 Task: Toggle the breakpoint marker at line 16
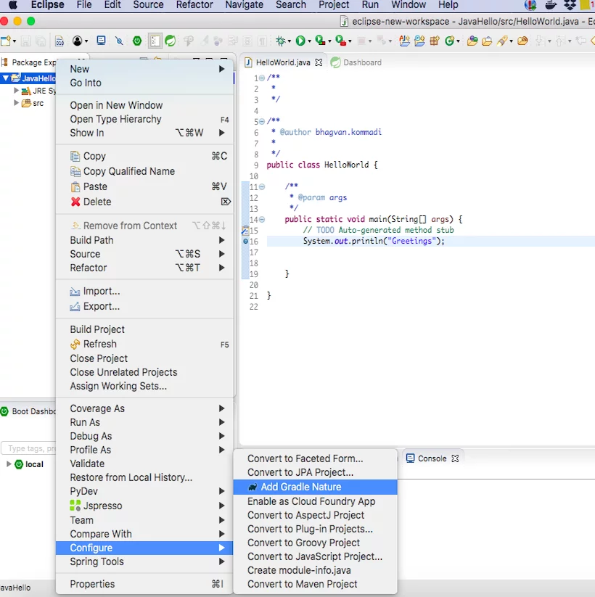(x=245, y=242)
